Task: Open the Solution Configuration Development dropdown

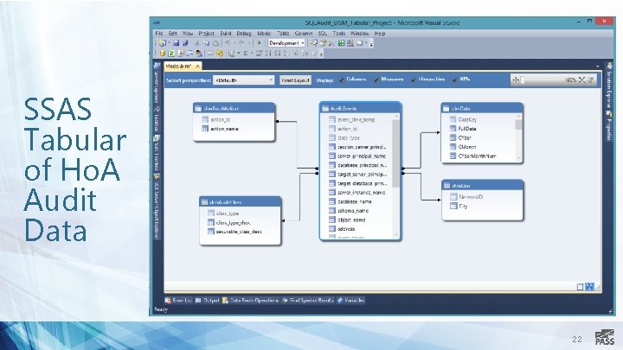Action: pyautogui.click(x=286, y=43)
